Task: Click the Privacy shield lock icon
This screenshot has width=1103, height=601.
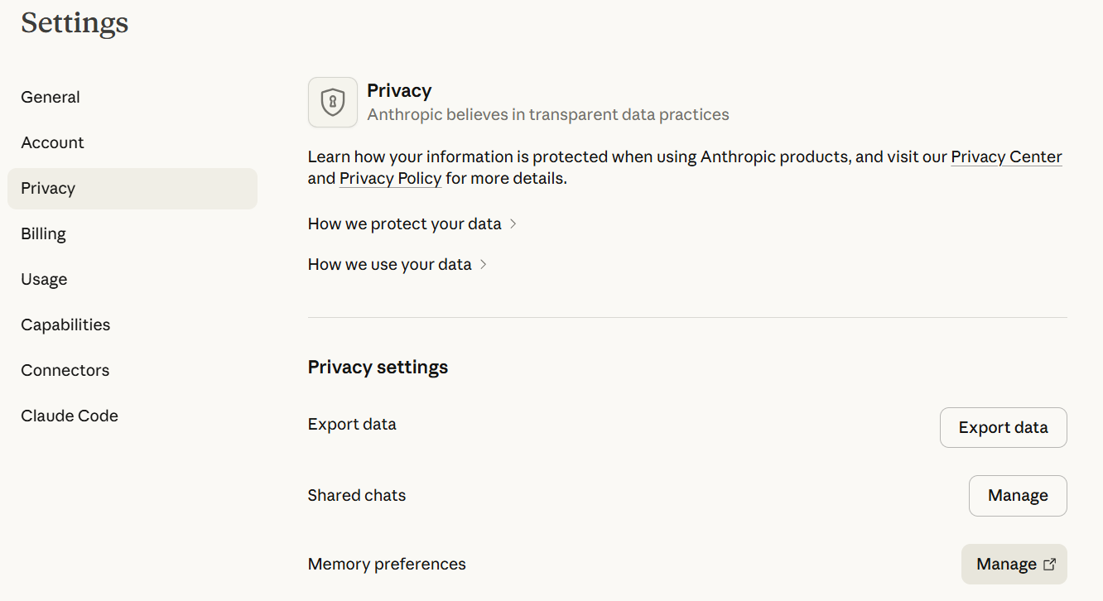Action: [333, 103]
